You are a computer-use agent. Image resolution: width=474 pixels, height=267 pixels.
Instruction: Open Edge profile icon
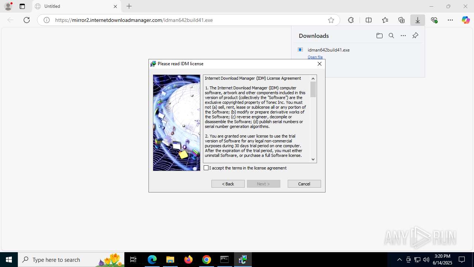pos(8,6)
